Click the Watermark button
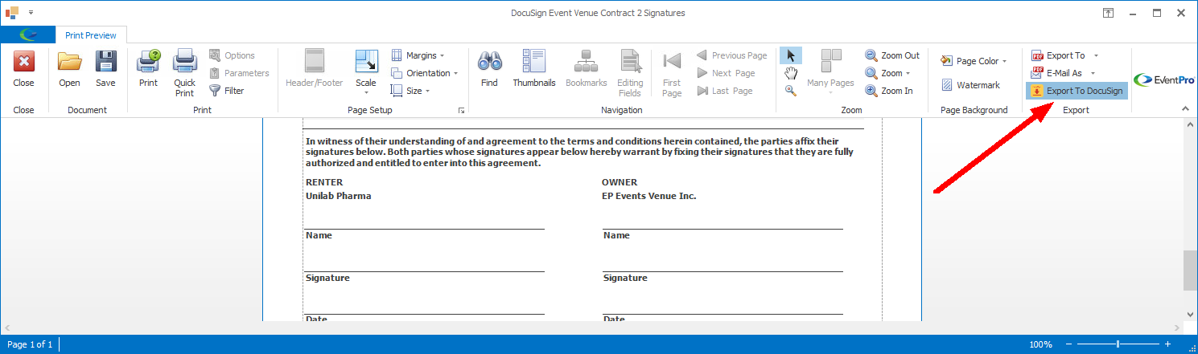Screen dimensions: 1198x354 [970, 85]
